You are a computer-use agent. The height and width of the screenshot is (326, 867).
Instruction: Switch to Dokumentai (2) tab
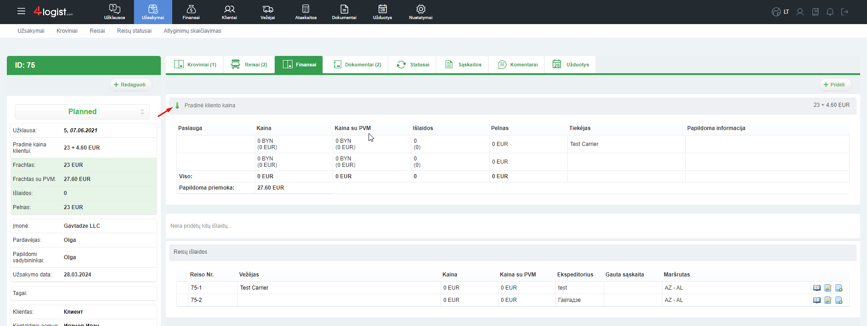[x=357, y=65]
